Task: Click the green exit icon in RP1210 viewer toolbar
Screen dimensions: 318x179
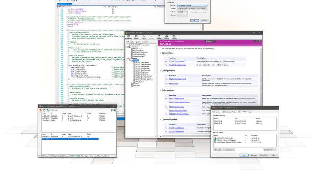Action: [x=115, y=110]
